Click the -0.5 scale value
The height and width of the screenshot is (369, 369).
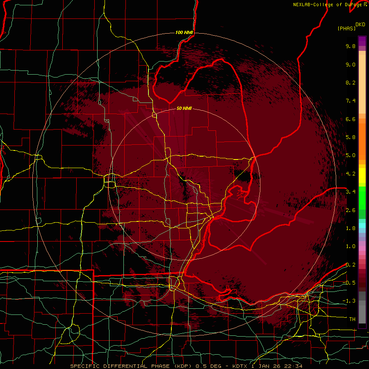click(x=349, y=283)
